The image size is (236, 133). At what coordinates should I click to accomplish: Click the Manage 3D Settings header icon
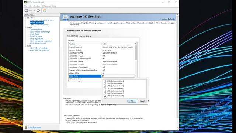(x=66, y=17)
